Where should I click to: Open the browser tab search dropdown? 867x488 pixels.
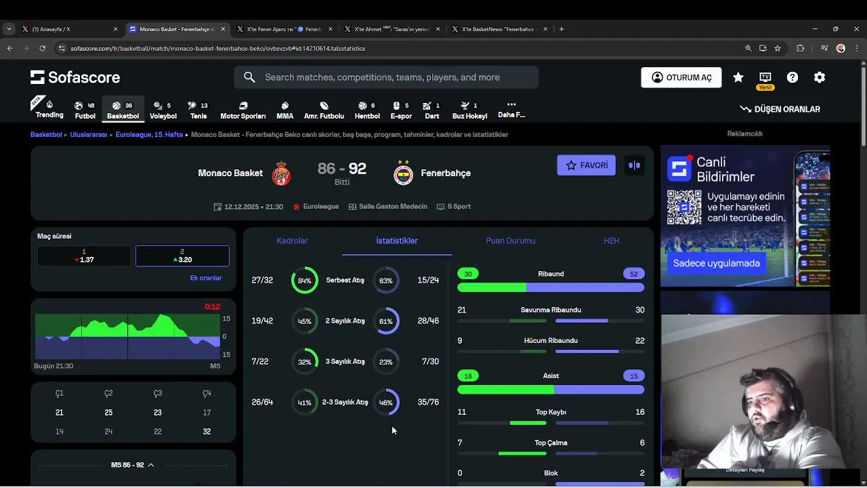(9, 29)
